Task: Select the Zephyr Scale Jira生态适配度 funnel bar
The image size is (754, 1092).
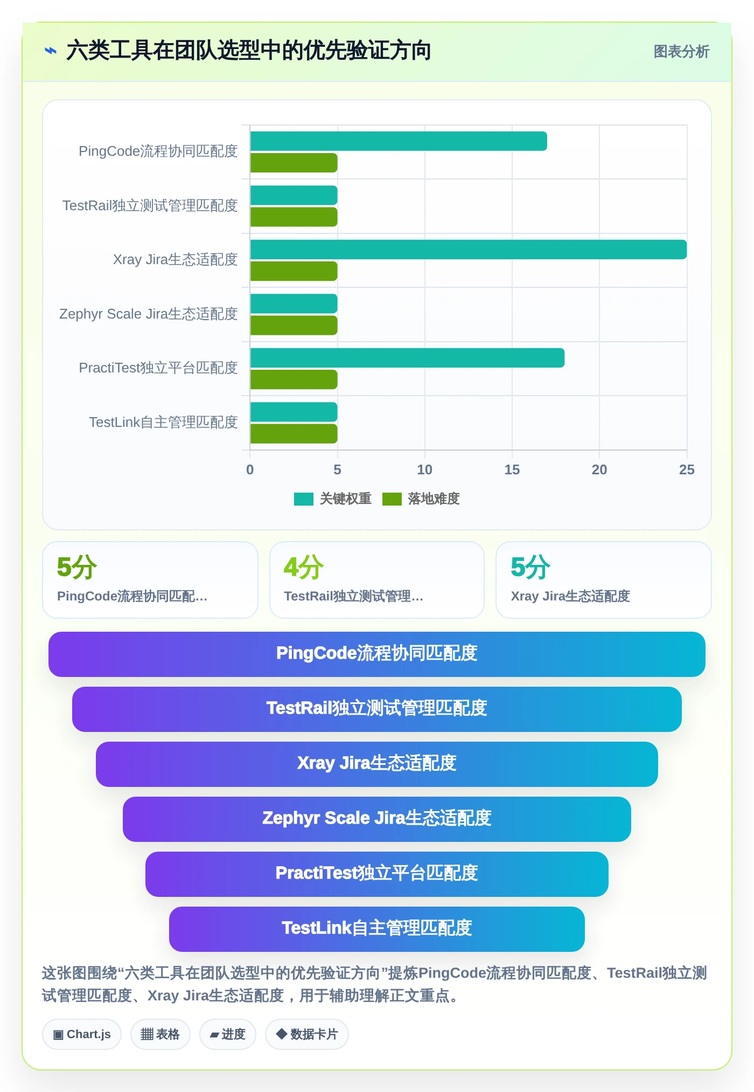Action: click(377, 819)
